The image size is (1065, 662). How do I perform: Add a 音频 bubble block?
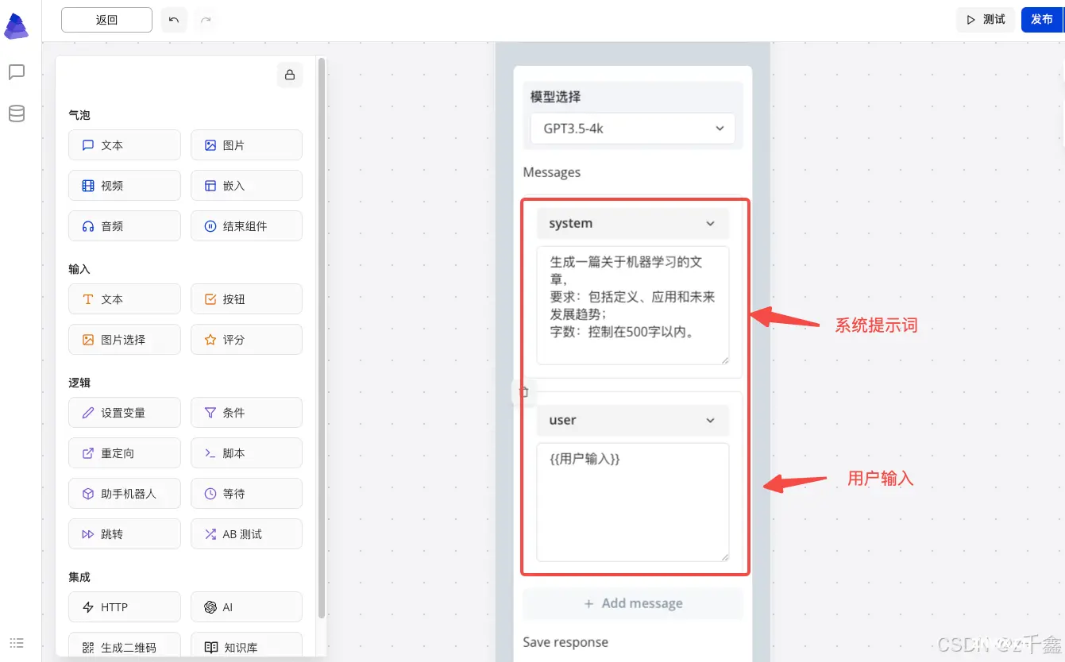point(125,226)
